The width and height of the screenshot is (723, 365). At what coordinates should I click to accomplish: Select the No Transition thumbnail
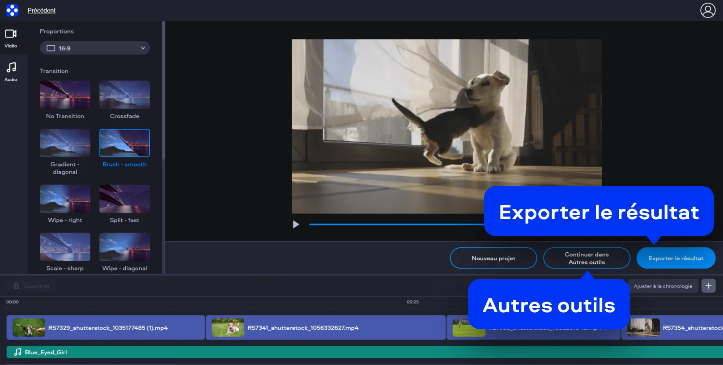pyautogui.click(x=65, y=95)
